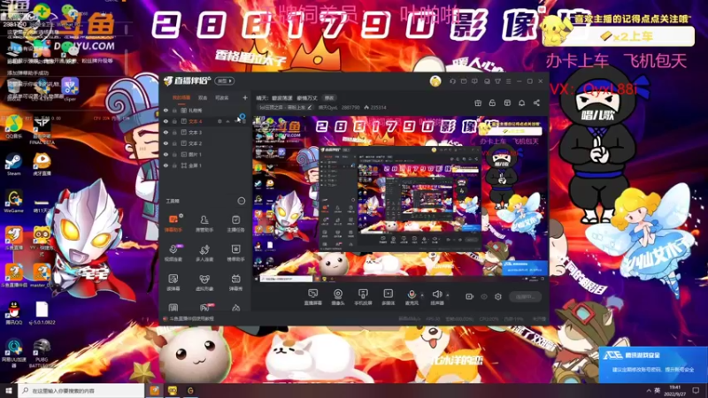Click the bell notification icon above preview
The height and width of the screenshot is (398, 708).
tap(521, 103)
